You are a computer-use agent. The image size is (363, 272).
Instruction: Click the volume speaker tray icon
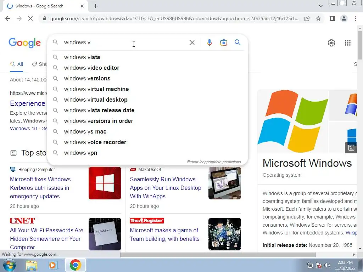(x=327, y=265)
